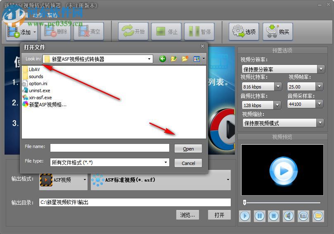Take a snapshot with the camera icon
This screenshot has height=234, width=334.
click(x=303, y=216)
